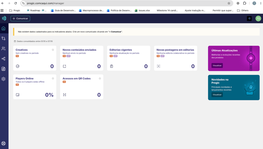Open the home dashboard sidebar icon
Screen dimensions: 263x149
pos(4,28)
